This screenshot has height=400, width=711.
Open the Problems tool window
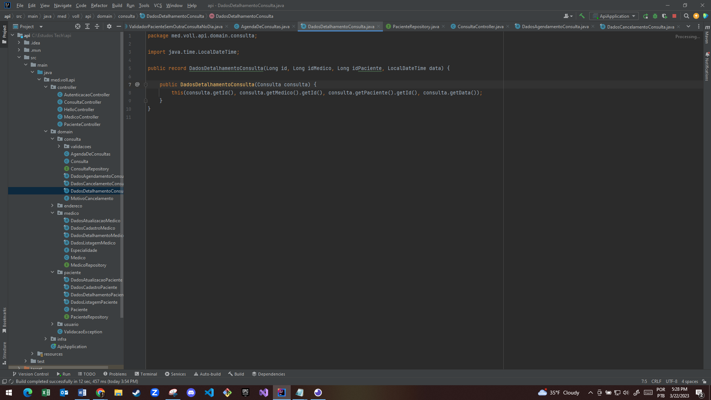[115, 374]
